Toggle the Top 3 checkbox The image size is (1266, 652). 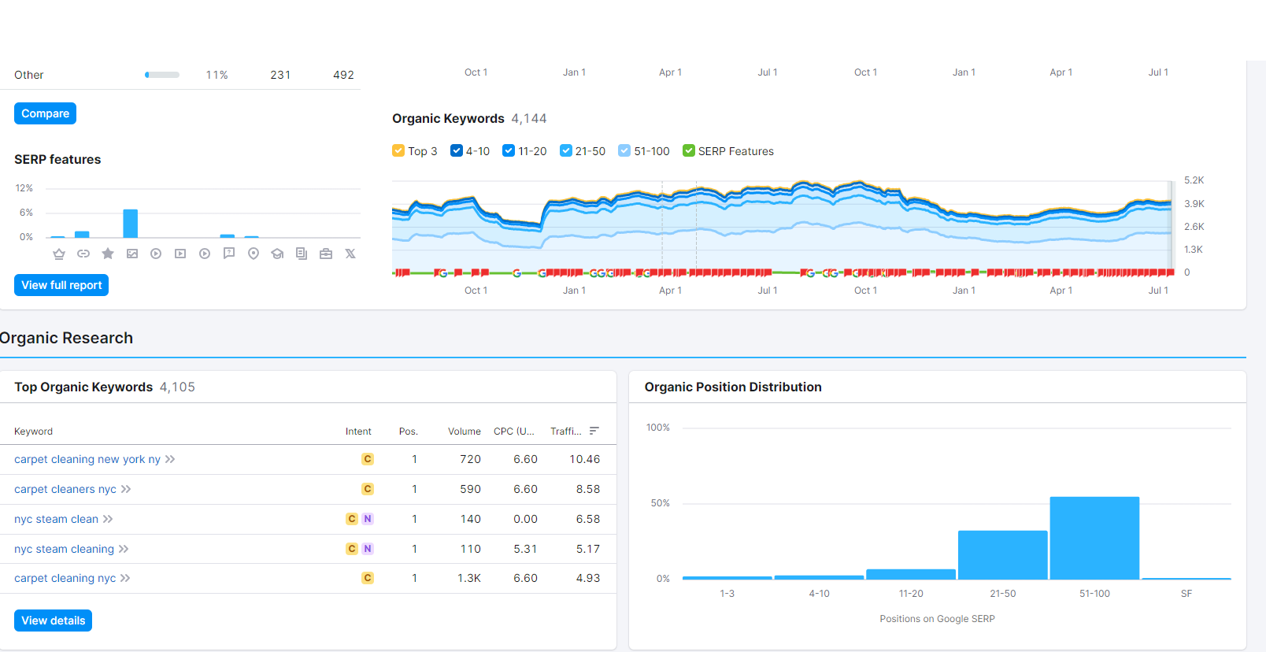point(398,150)
